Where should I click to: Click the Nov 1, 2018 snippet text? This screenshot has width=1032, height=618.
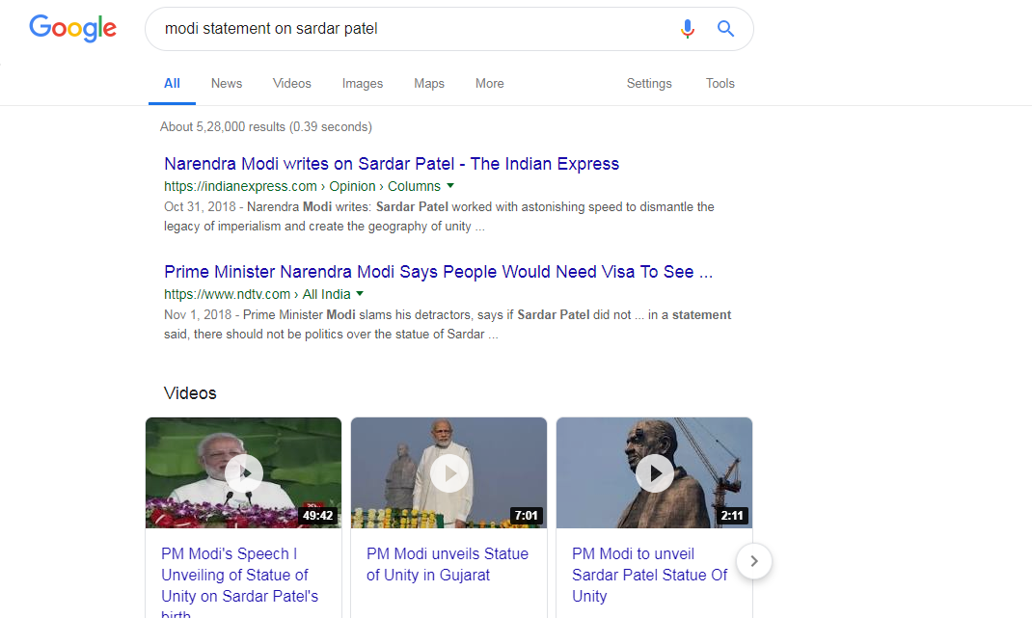[x=448, y=325]
